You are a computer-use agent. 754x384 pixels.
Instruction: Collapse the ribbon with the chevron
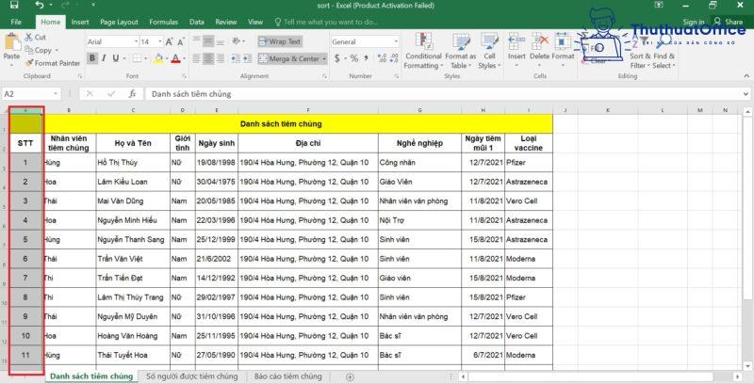point(746,76)
